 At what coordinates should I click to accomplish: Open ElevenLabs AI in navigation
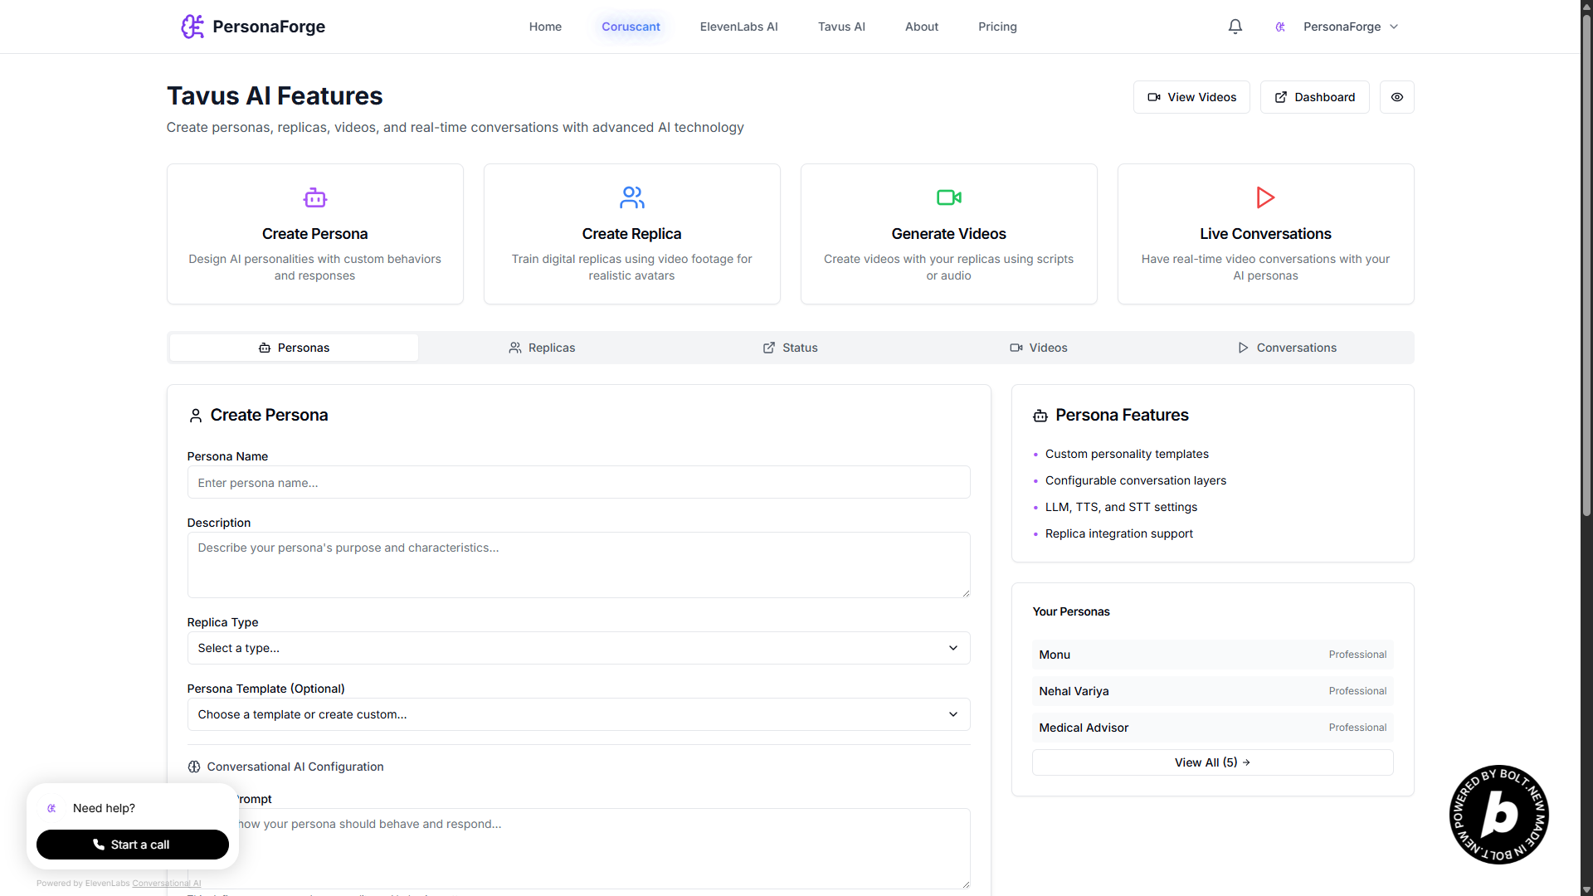coord(738,27)
